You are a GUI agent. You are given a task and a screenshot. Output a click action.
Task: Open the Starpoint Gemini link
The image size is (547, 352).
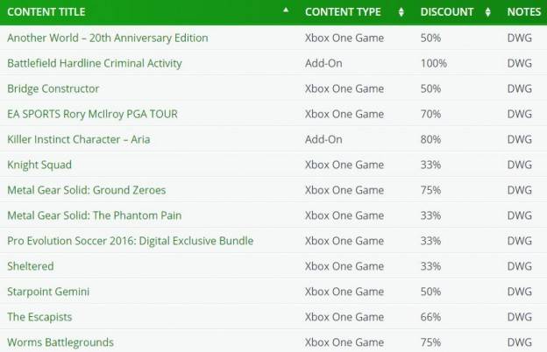pyautogui.click(x=48, y=292)
